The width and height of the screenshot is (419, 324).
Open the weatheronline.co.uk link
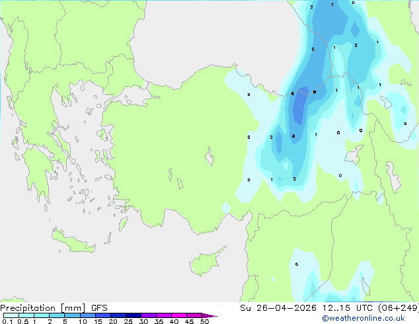pyautogui.click(x=363, y=318)
